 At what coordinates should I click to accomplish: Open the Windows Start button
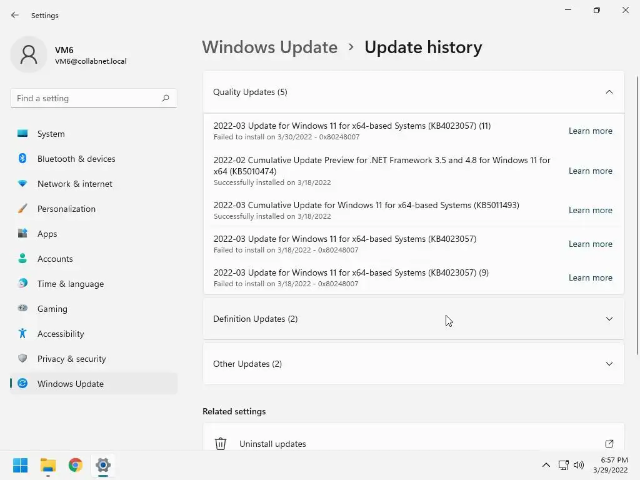20,465
